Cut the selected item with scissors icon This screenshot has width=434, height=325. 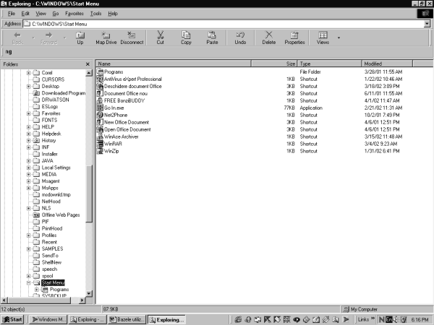[161, 38]
